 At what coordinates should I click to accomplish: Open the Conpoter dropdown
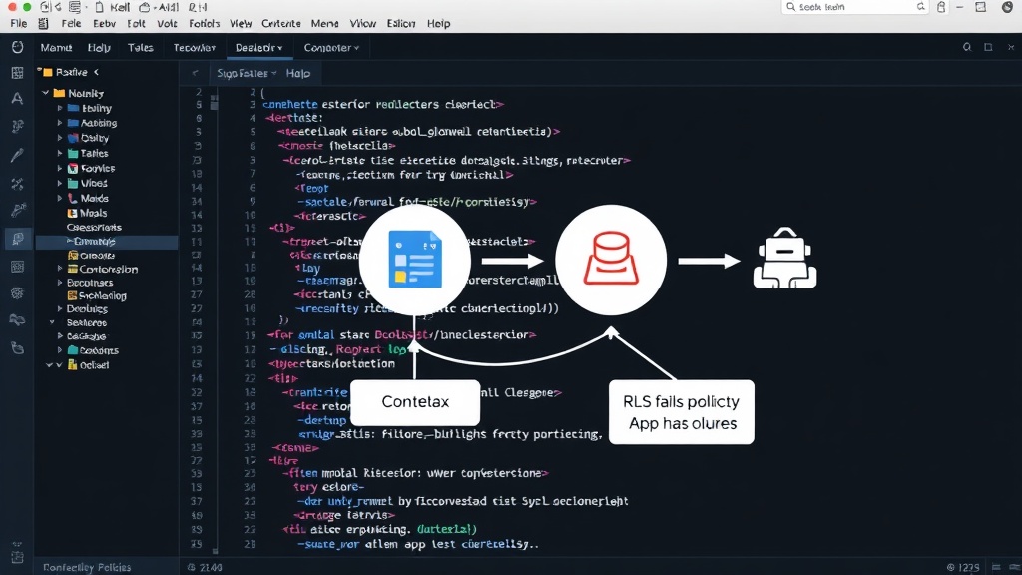pyautogui.click(x=331, y=48)
